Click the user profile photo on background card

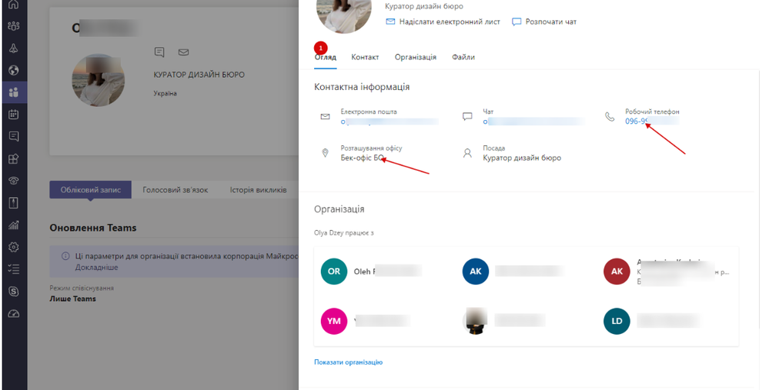tap(98, 80)
